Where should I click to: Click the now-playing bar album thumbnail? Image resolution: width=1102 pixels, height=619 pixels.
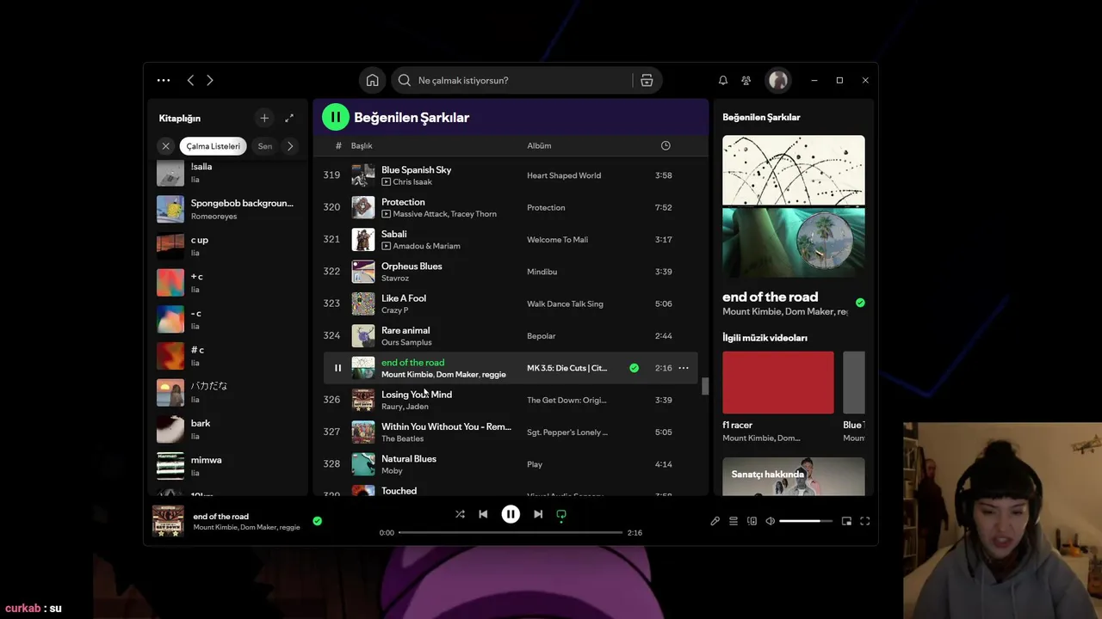168,521
